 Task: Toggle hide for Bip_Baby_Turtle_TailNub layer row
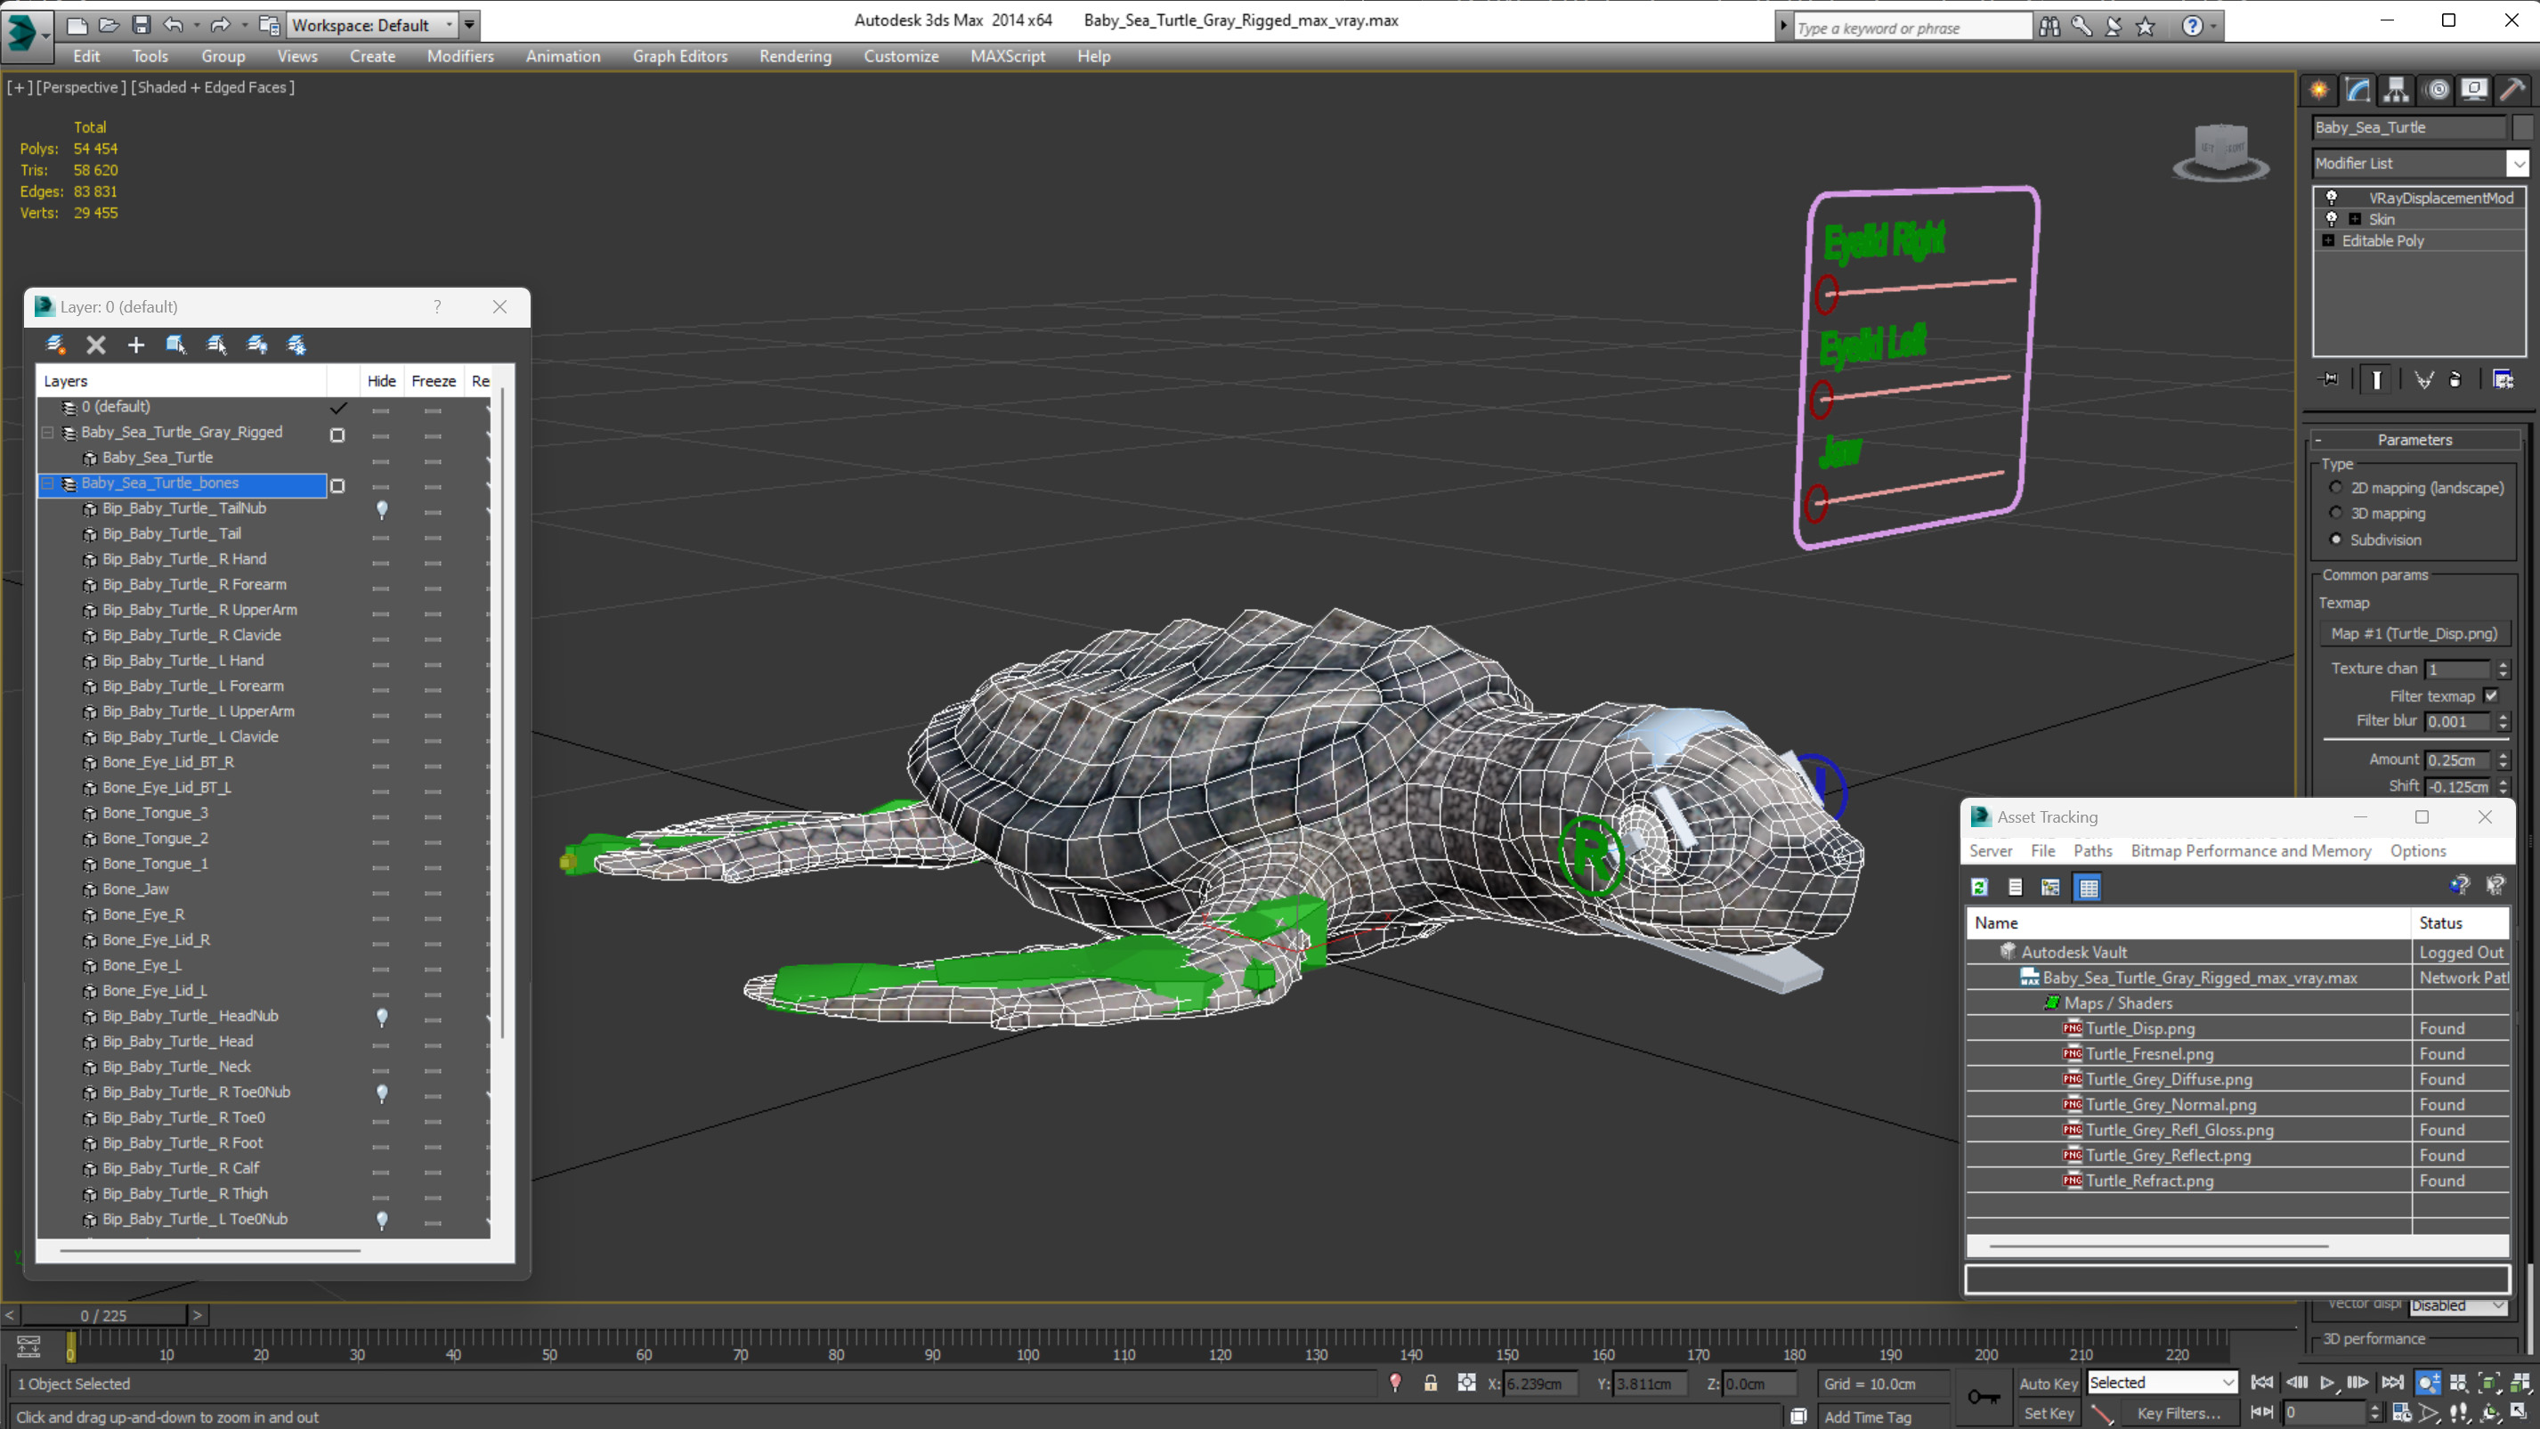[x=382, y=509]
